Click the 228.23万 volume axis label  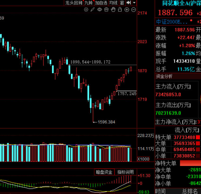[x=146, y=136]
